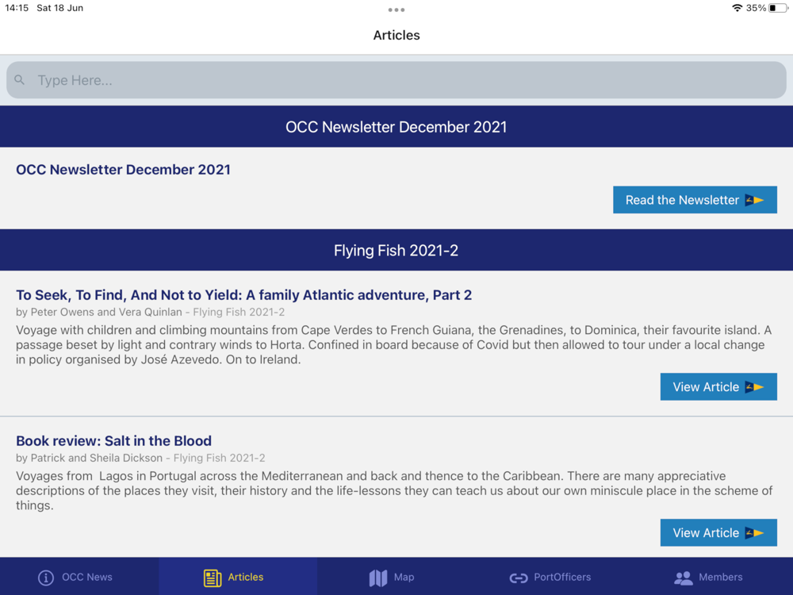The image size is (793, 595).
Task: Click the search magnifier icon
Action: (19, 80)
